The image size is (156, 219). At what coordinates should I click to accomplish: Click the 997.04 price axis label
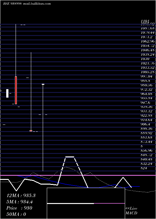tap(147, 76)
